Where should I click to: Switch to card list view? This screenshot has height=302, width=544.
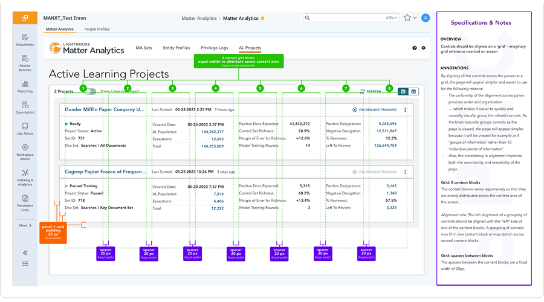(403, 92)
